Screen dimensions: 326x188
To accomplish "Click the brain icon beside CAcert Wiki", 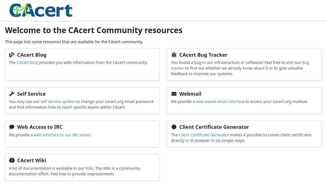I will [12, 161].
